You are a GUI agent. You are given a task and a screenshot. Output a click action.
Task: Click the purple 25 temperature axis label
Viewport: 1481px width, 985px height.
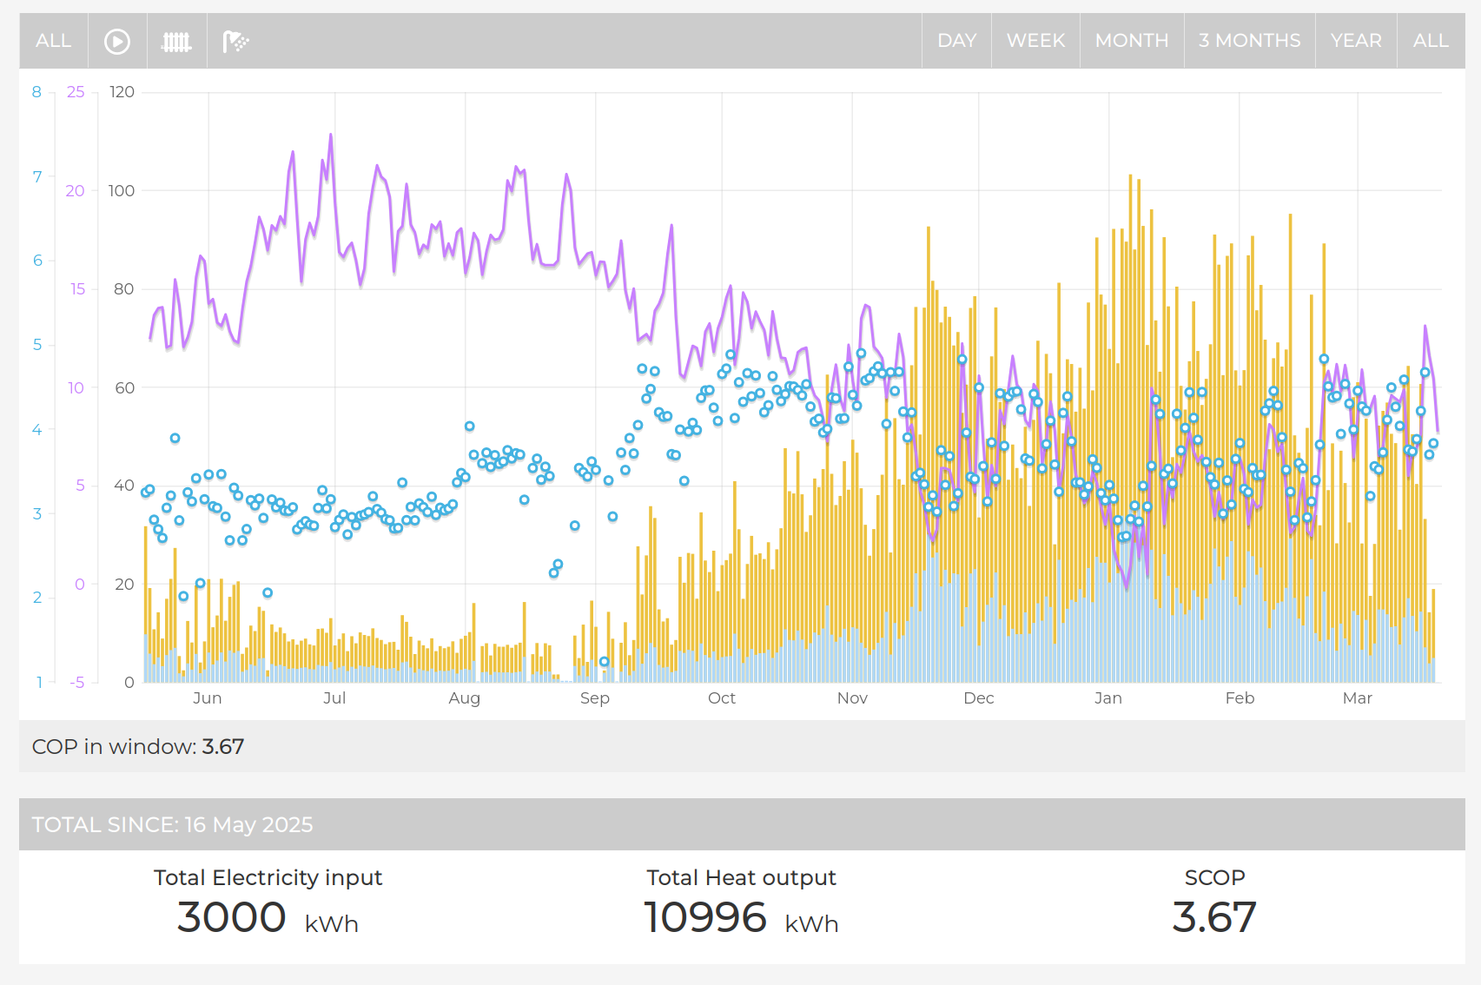coord(76,92)
